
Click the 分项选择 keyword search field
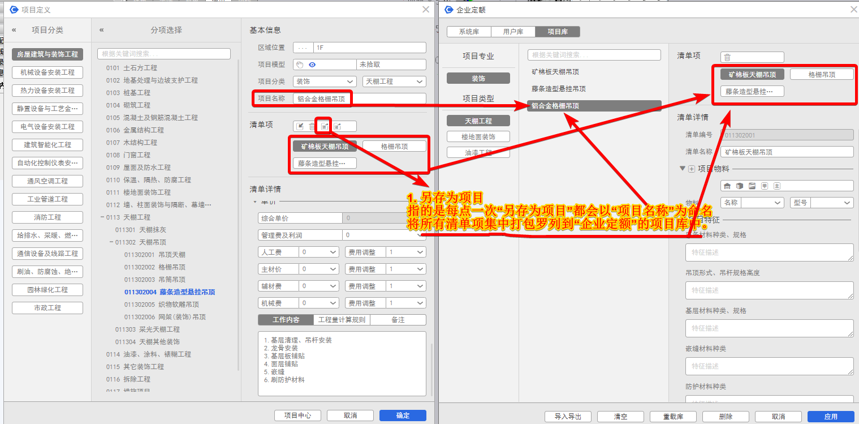point(164,54)
